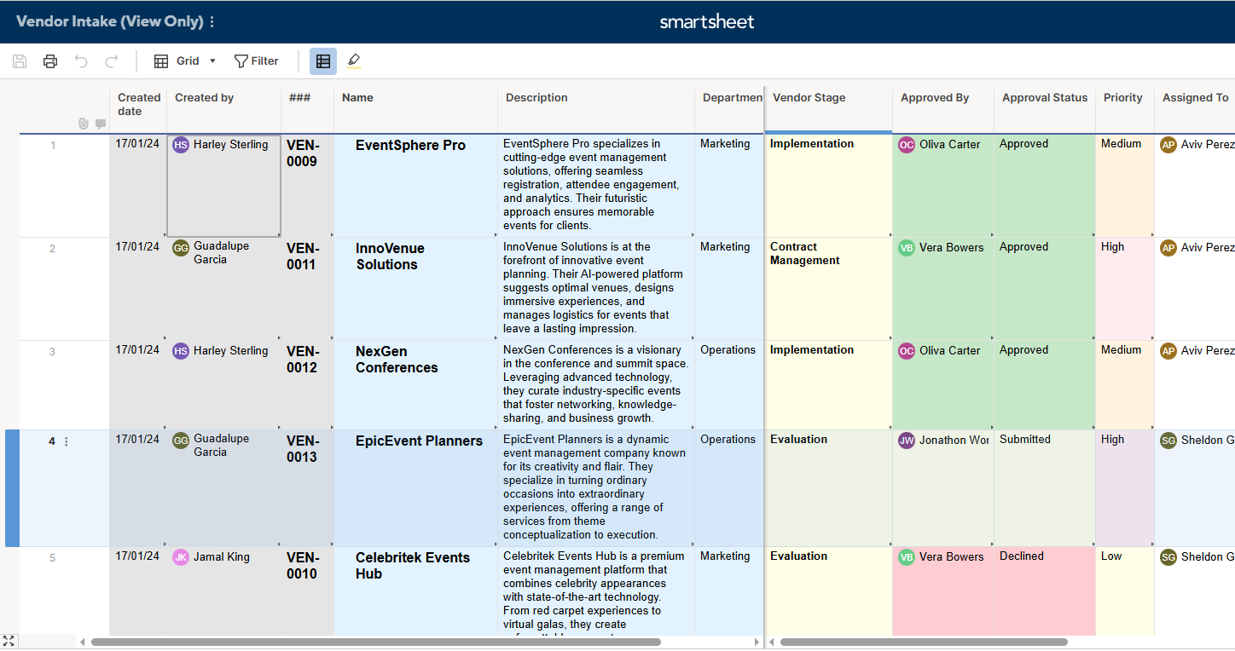This screenshot has height=651, width=1235.
Task: Click the comments bubble column icon
Action: click(x=101, y=124)
